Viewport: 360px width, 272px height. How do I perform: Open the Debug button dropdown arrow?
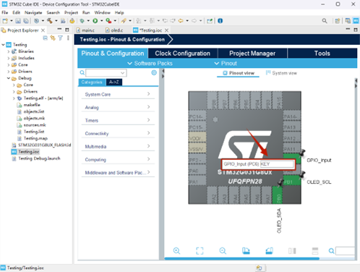tap(88, 21)
